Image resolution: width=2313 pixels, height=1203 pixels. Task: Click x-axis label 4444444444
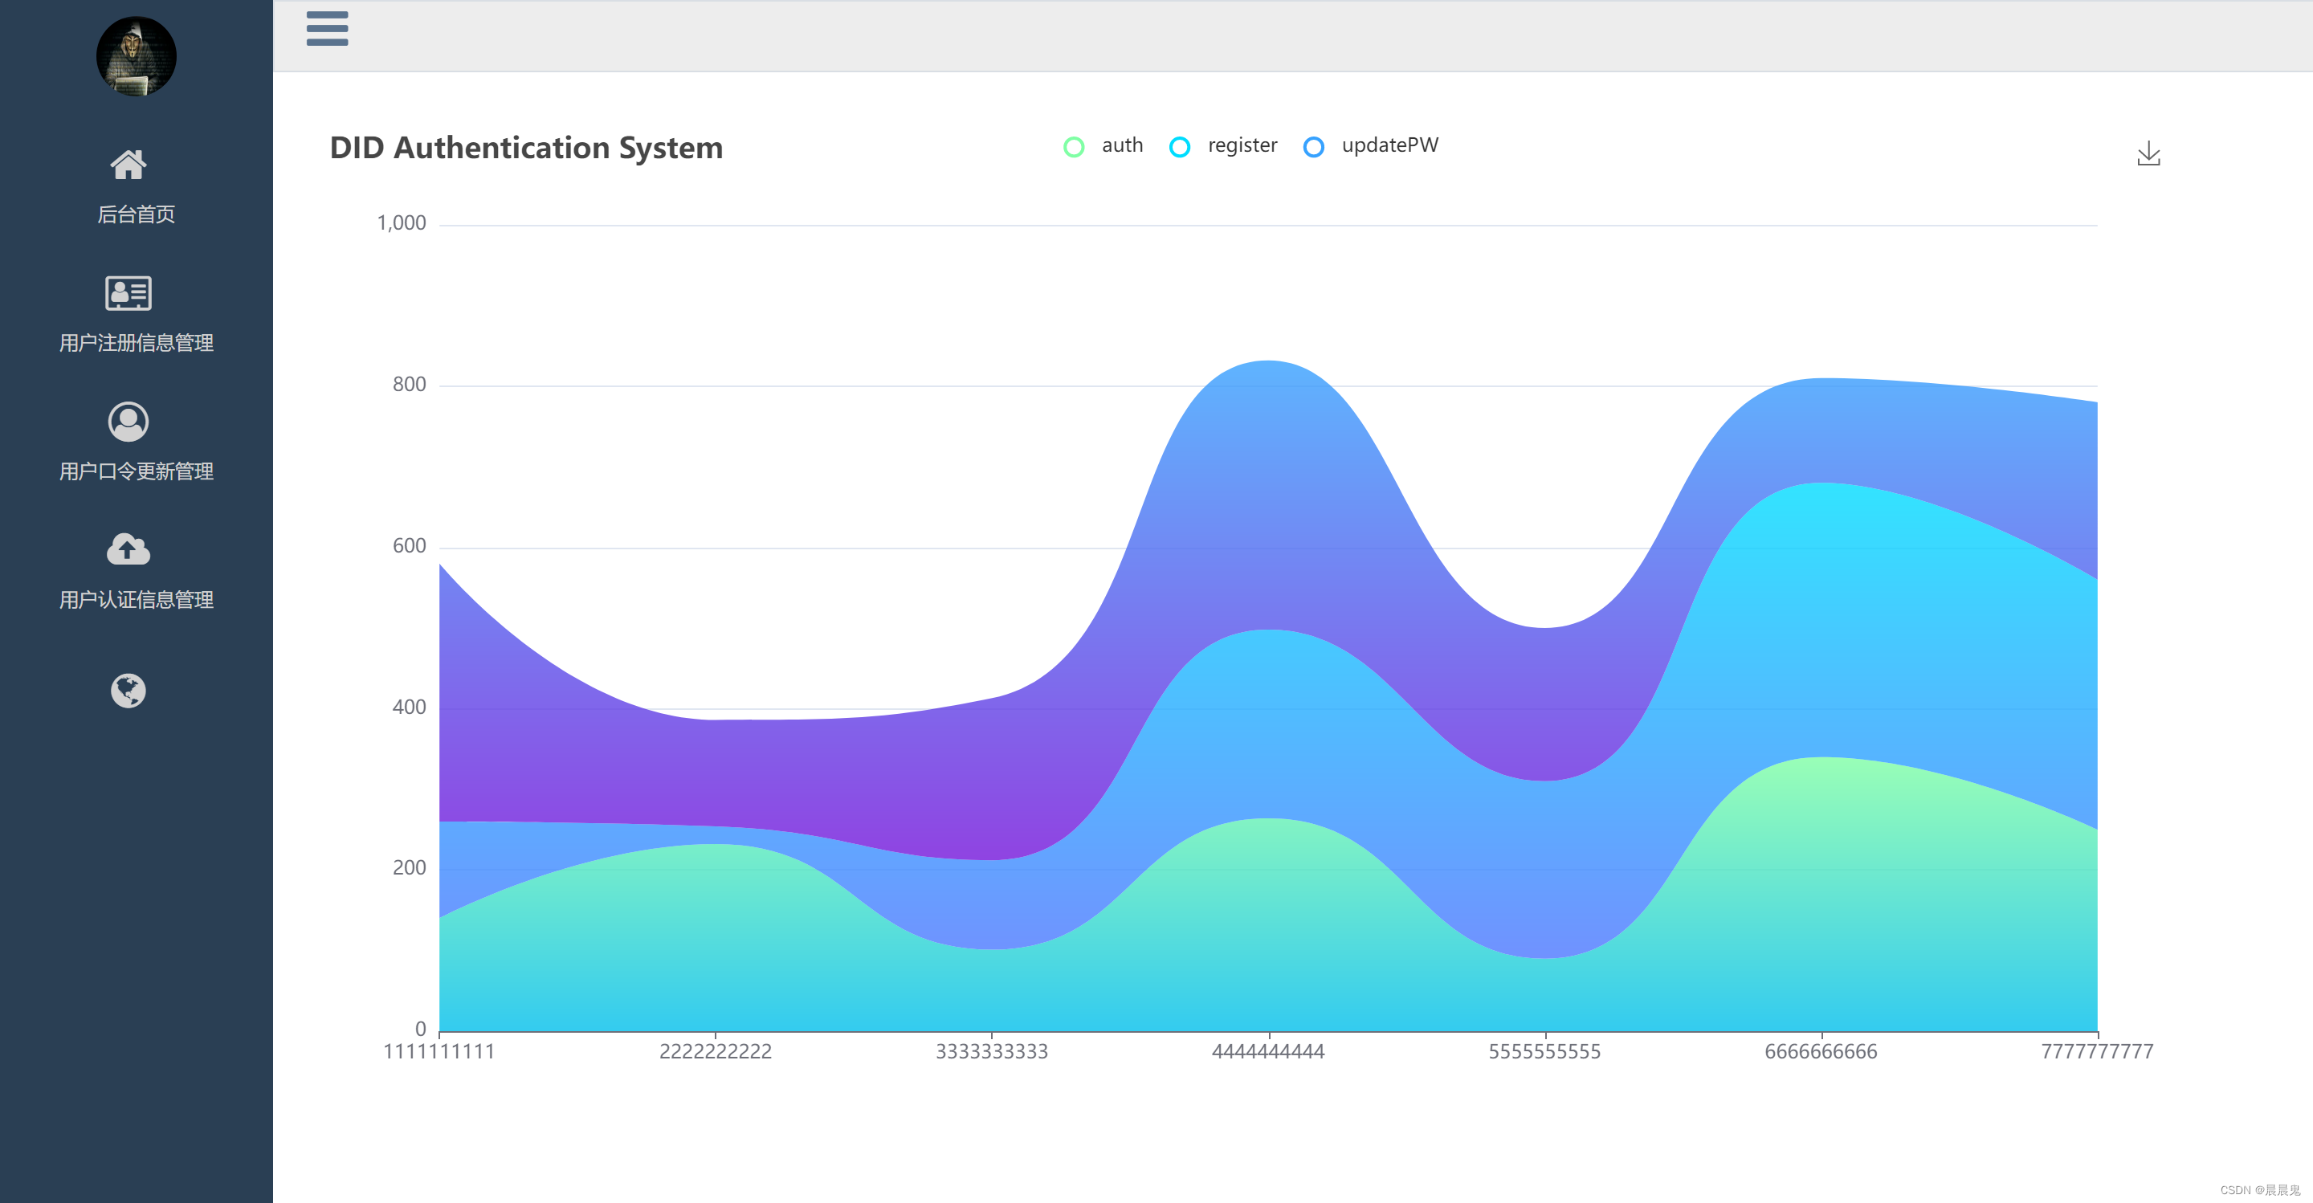coord(1268,1051)
